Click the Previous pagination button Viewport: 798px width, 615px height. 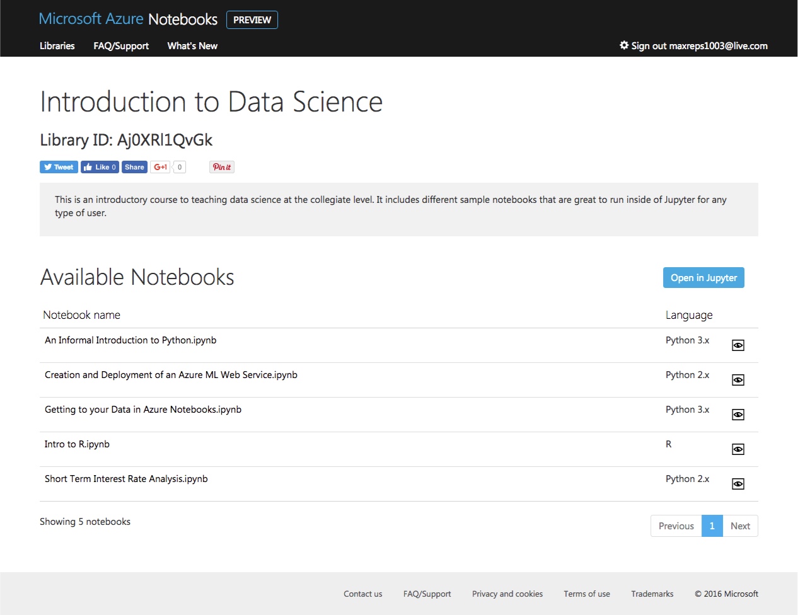[676, 526]
